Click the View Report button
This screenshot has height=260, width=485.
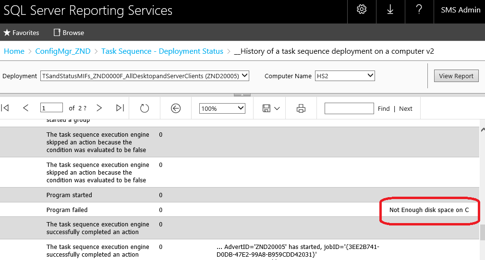click(456, 76)
